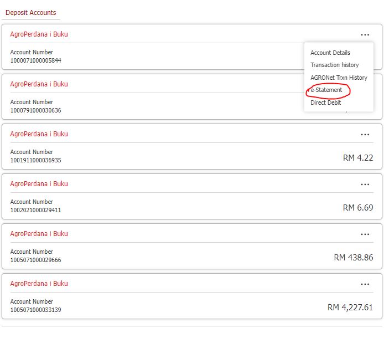Open options menu for account 1001911000036935
The height and width of the screenshot is (343, 384).
[x=365, y=134]
